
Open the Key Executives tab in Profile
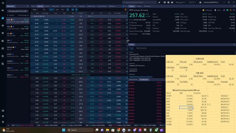point(141,48)
